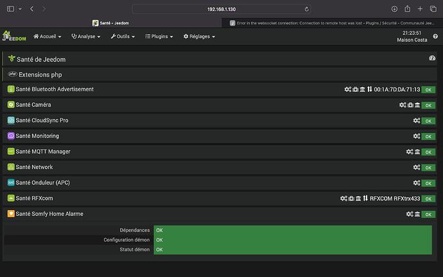
Task: Click the Jeedom logo
Action: point(14,36)
